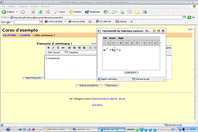Open the Amministratore Utente profile link
The image size is (198, 132).
click(104, 99)
